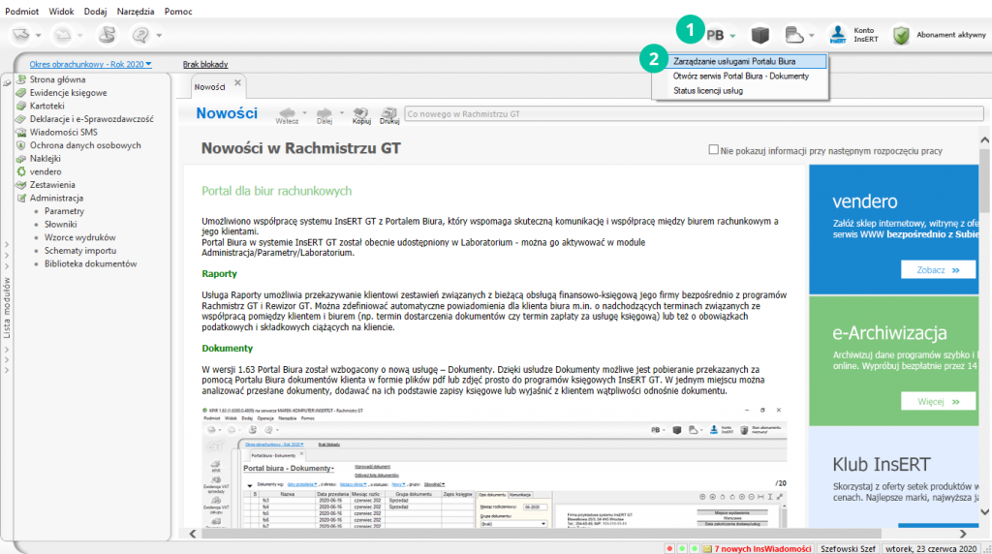Viewport: 992px width, 554px height.
Task: Expand dropdown arrow next to help icon
Action: pos(159,36)
